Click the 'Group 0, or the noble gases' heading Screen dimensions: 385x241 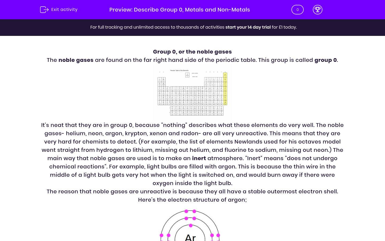pyautogui.click(x=192, y=52)
